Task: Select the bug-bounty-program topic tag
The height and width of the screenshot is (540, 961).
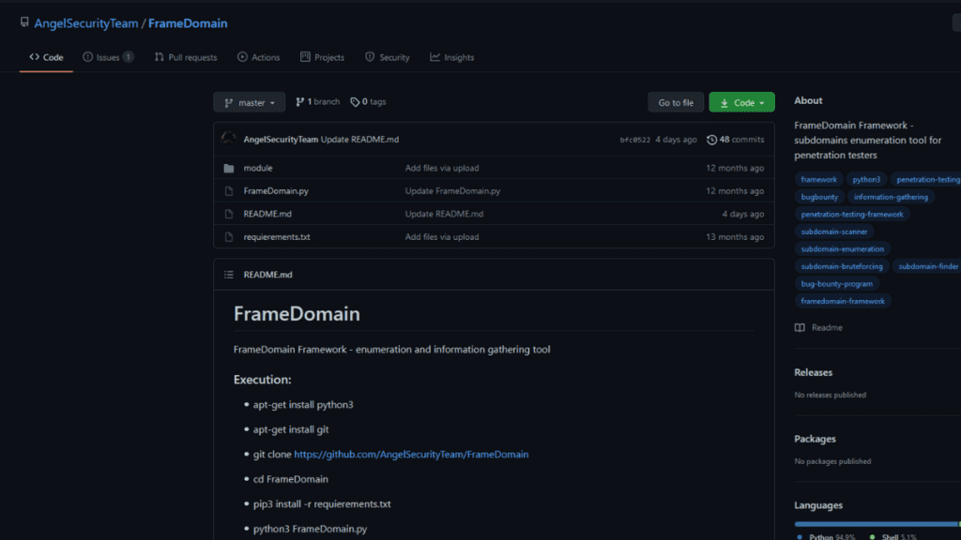Action: tap(836, 284)
